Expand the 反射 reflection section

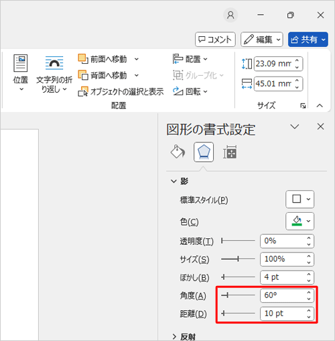174,336
